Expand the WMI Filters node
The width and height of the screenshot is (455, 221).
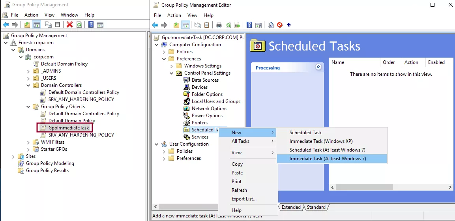tap(28, 142)
